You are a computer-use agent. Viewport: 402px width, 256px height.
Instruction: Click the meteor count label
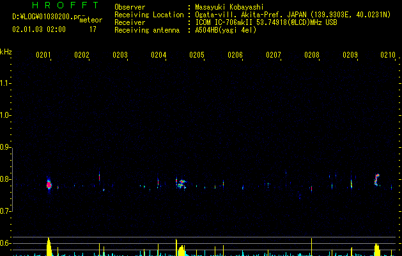pos(91,20)
